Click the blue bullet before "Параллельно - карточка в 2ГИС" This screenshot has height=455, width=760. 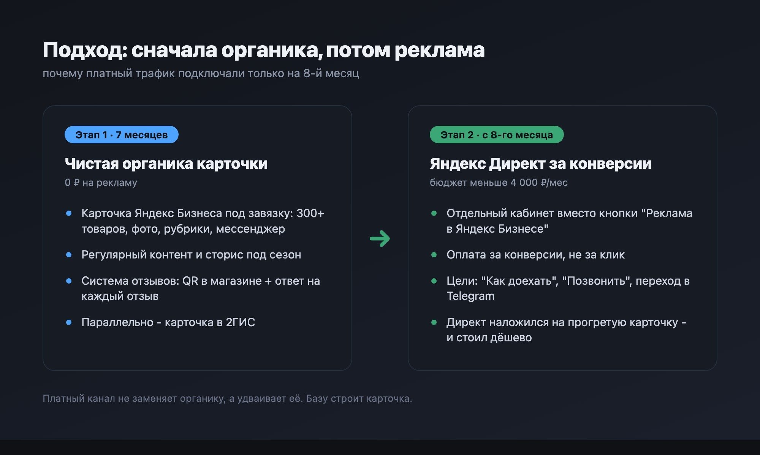pos(69,322)
